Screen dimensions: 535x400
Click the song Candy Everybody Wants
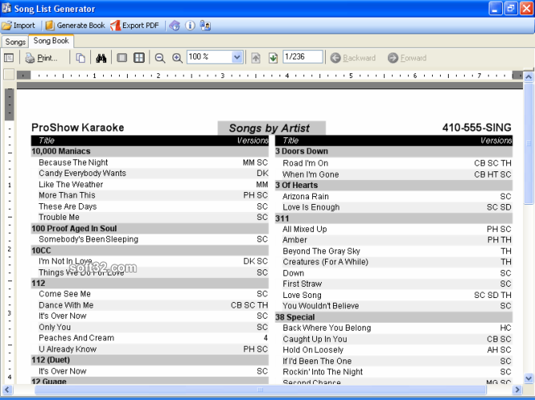[x=82, y=173]
